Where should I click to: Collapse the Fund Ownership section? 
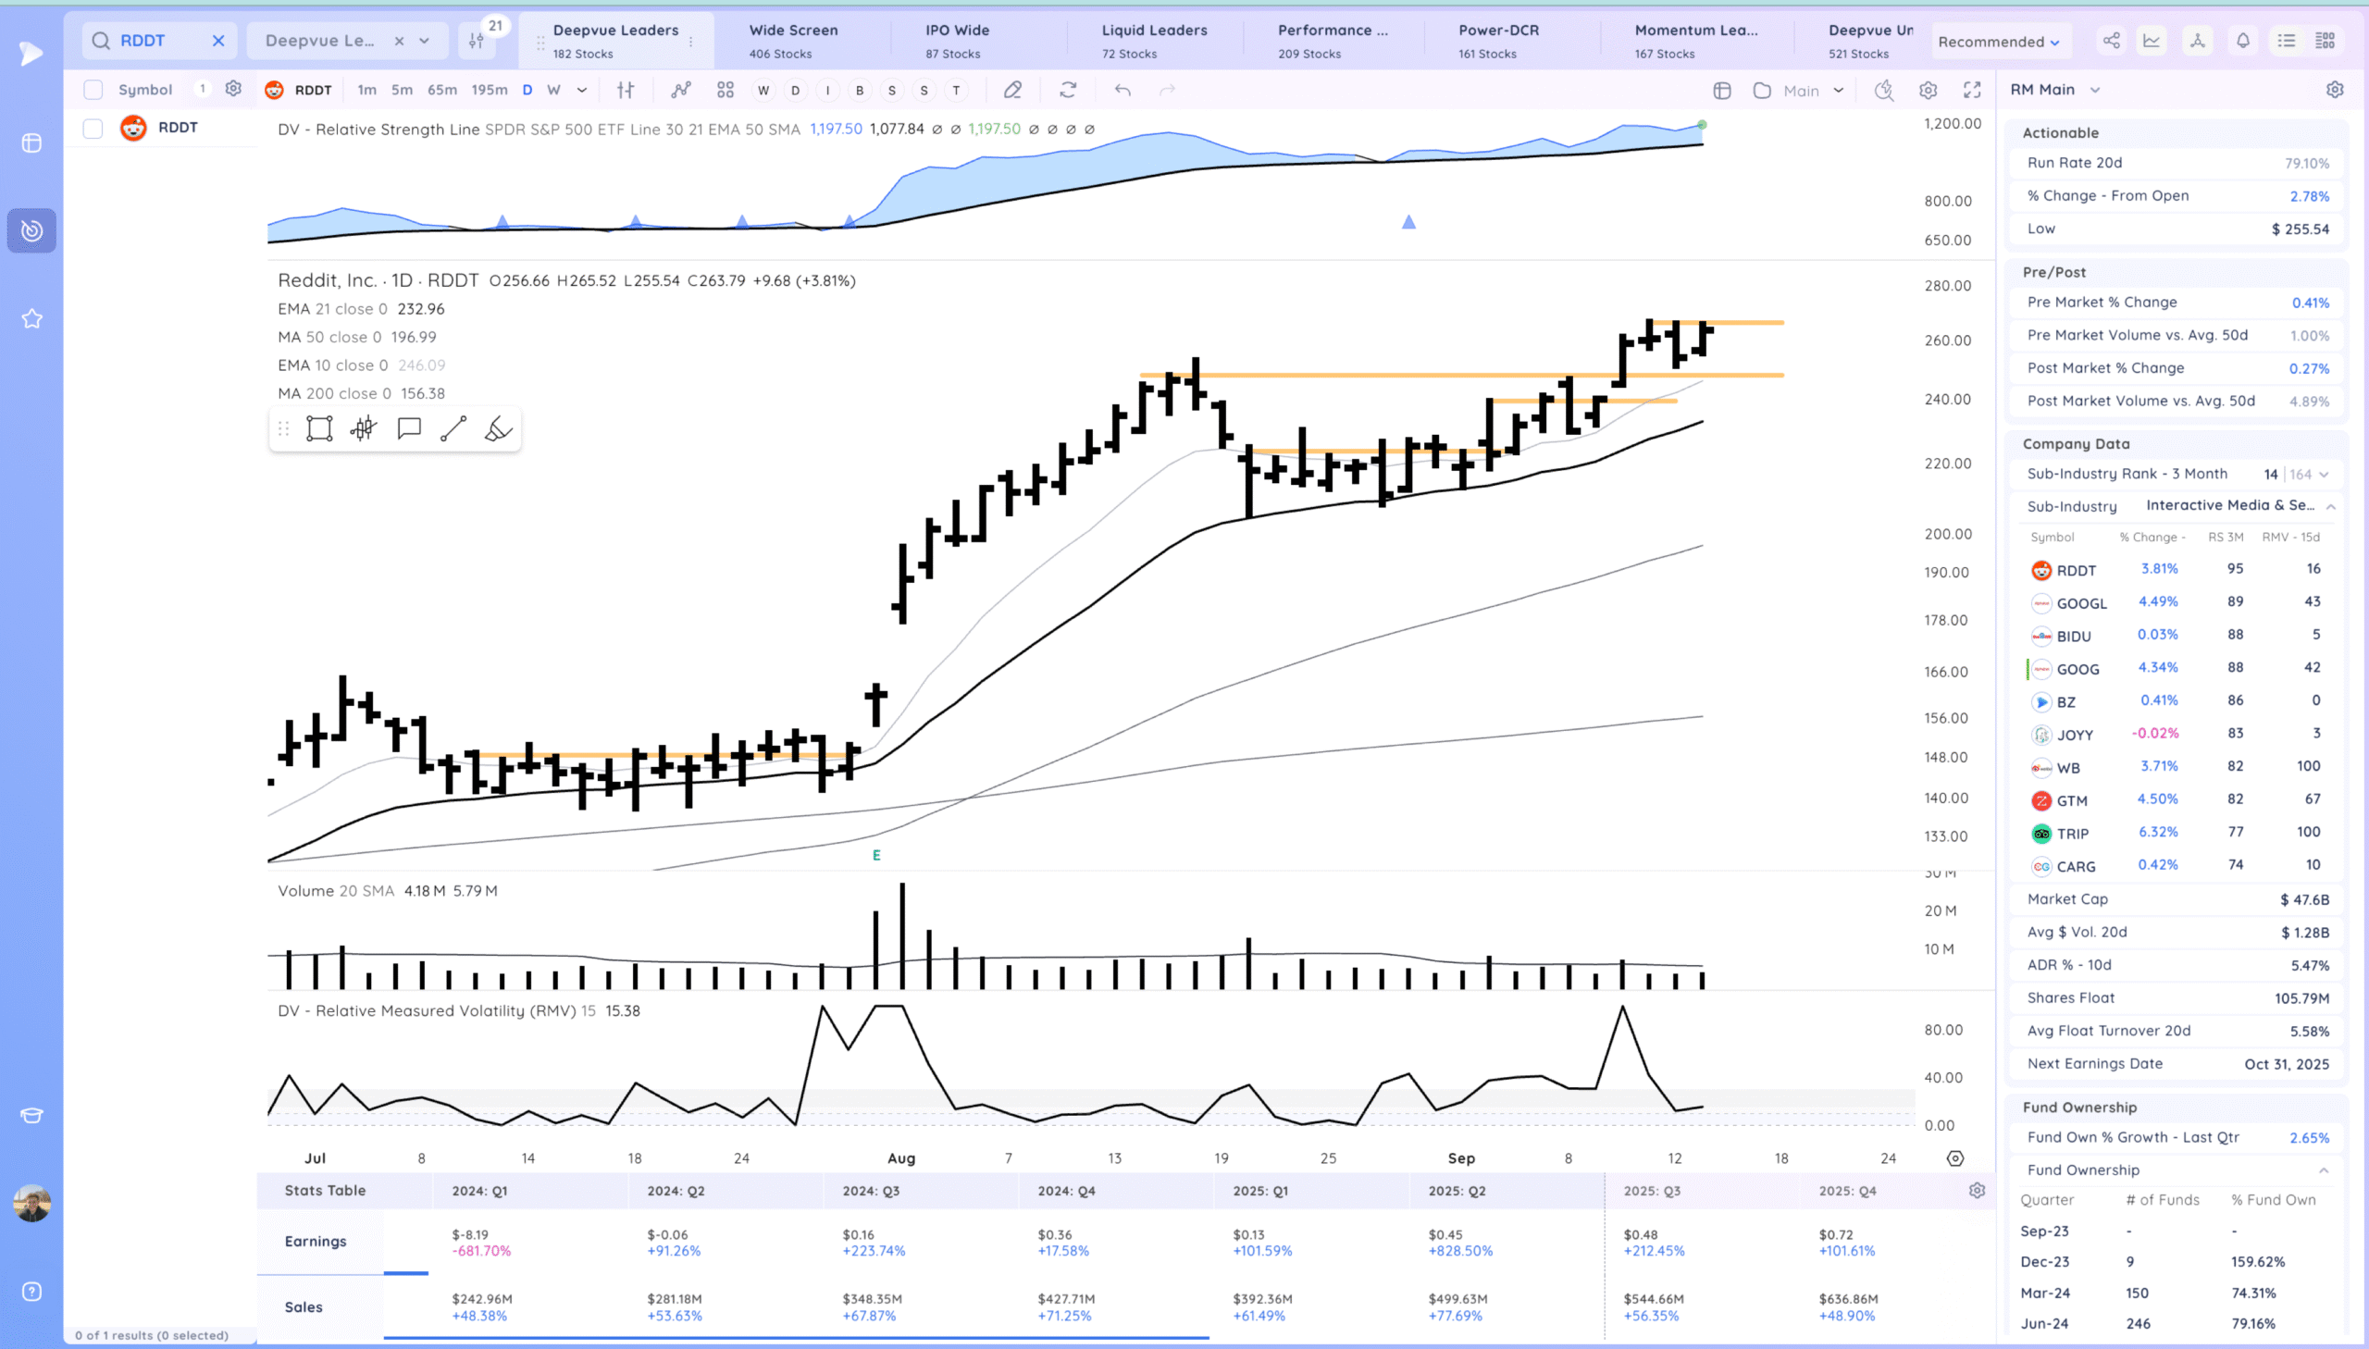(2324, 1170)
